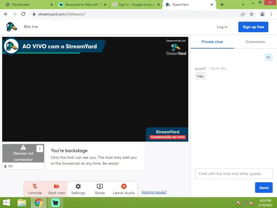Viewport: 277px width, 208px height.
Task: Open three-dot menu on hh video tile
Action: pos(39,149)
